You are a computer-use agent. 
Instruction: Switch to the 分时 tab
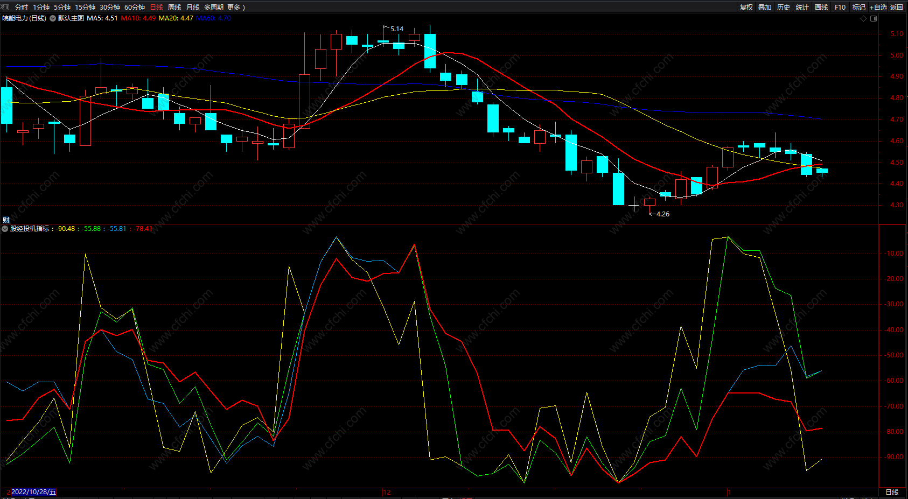click(22, 8)
